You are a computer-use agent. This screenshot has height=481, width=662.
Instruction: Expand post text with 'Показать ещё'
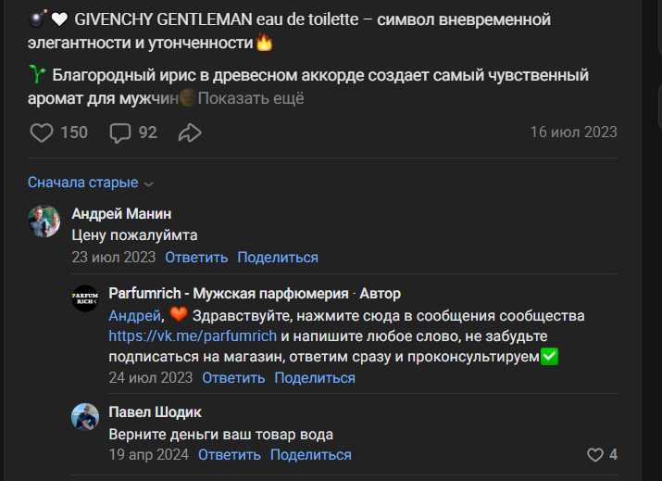(x=250, y=98)
